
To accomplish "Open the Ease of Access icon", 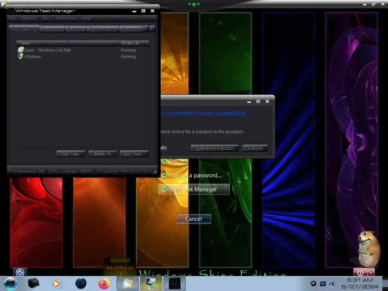I will coord(20,272).
